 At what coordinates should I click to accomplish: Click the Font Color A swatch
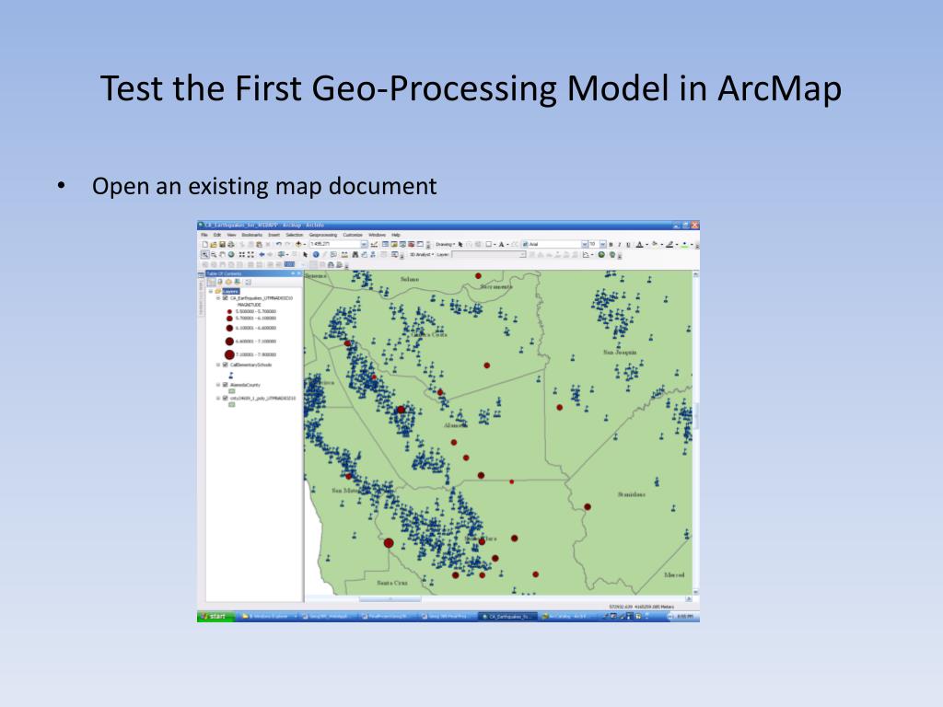pyautogui.click(x=640, y=245)
